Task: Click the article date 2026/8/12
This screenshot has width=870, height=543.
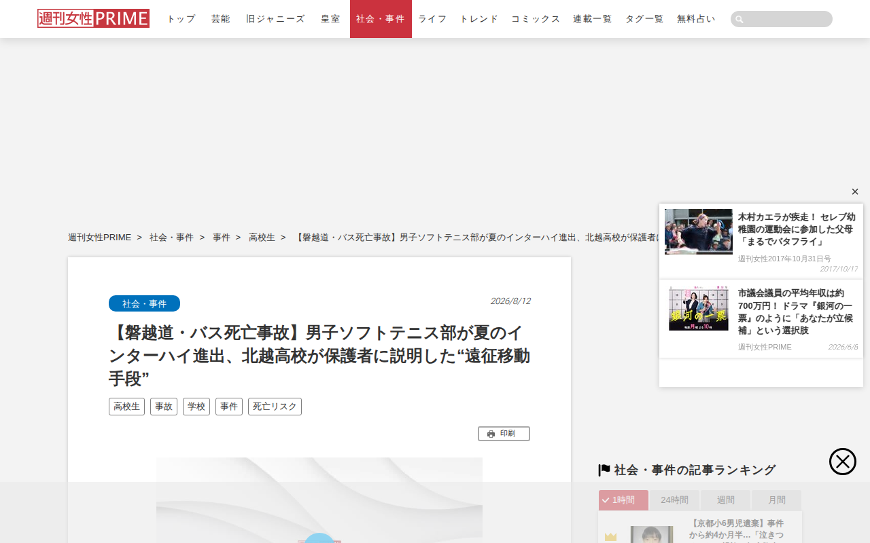Action: coord(510,301)
